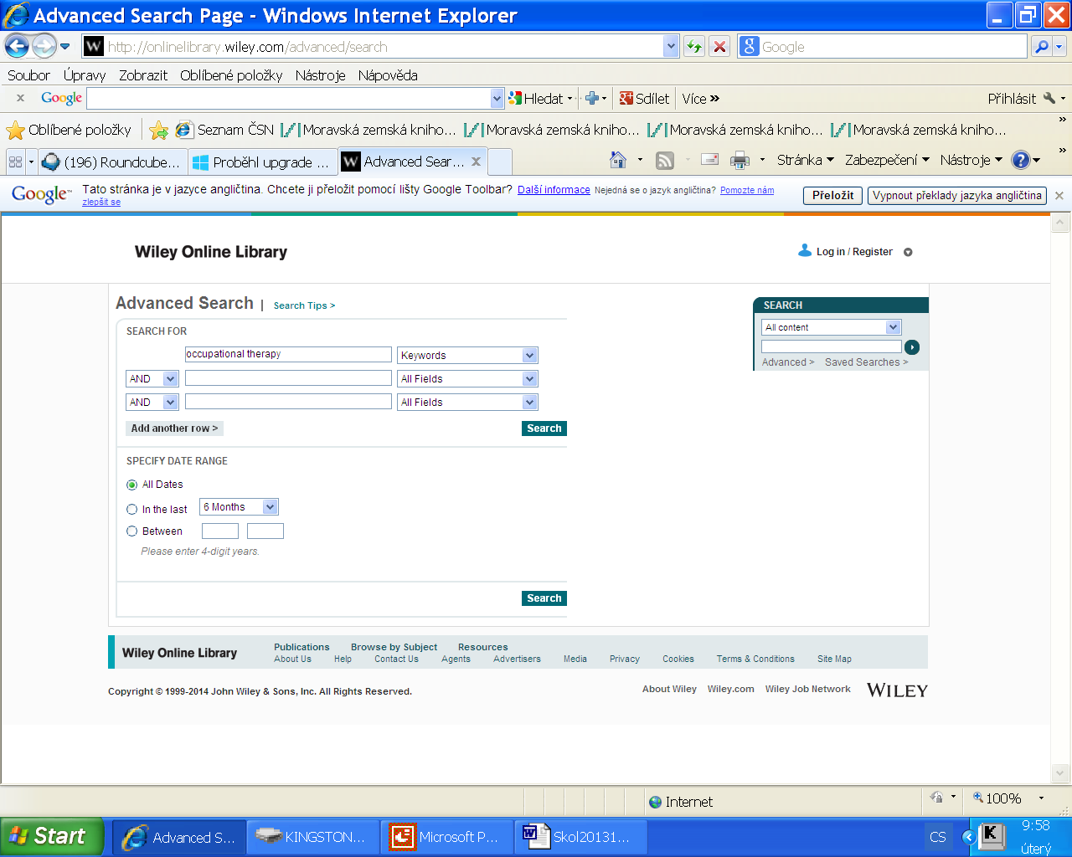Image resolution: width=1072 pixels, height=857 pixels.
Task: Click the Read mail icon
Action: pos(710,160)
